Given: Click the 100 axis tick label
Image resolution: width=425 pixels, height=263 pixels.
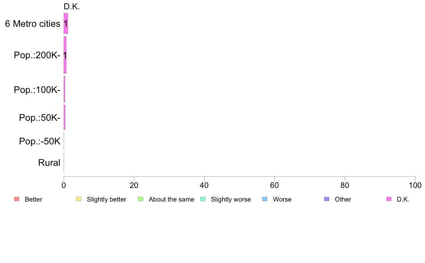Looking at the screenshot, I should click(415, 185).
